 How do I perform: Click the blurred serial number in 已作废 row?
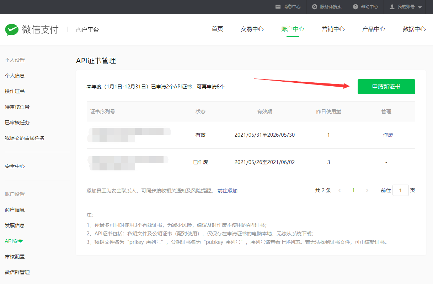point(128,163)
